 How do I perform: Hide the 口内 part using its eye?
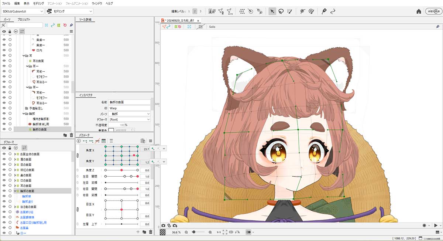click(4, 50)
